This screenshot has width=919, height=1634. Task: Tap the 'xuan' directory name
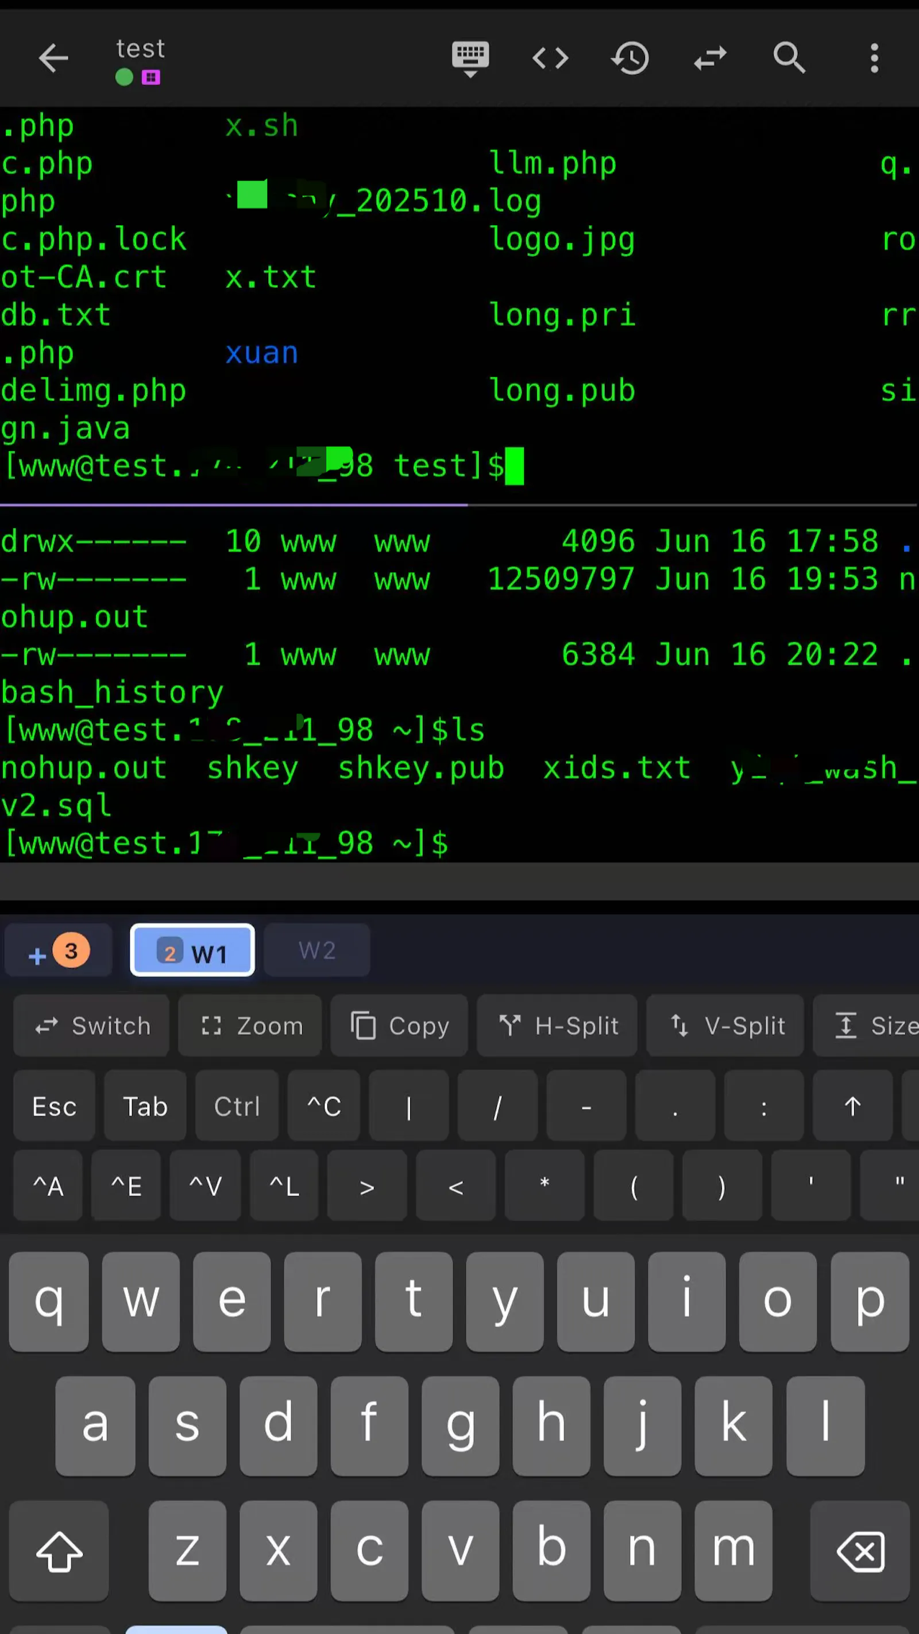pyautogui.click(x=261, y=353)
